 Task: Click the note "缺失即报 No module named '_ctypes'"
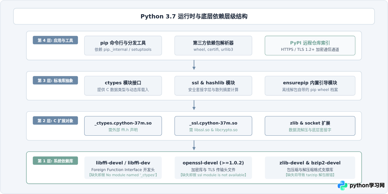tap(123, 175)
